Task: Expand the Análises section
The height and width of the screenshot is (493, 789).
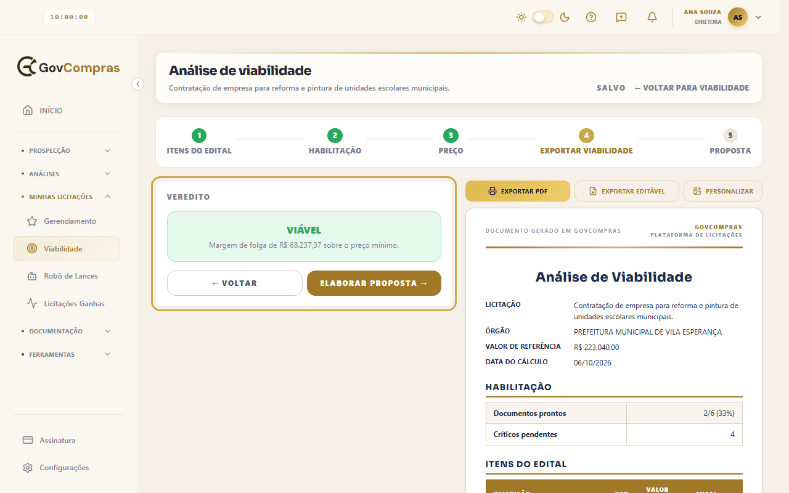Action: tap(67, 174)
